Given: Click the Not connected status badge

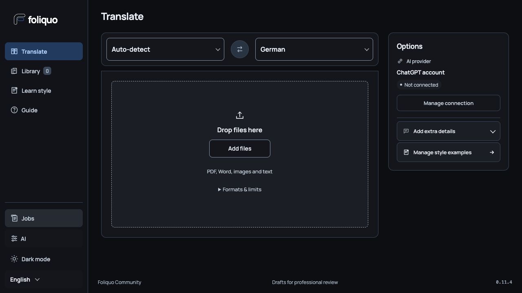Looking at the screenshot, I should [419, 85].
